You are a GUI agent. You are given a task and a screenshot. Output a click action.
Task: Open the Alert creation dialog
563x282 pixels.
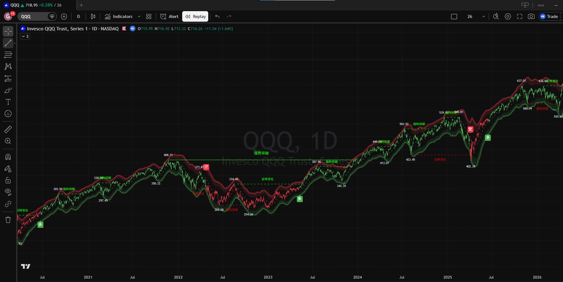169,16
